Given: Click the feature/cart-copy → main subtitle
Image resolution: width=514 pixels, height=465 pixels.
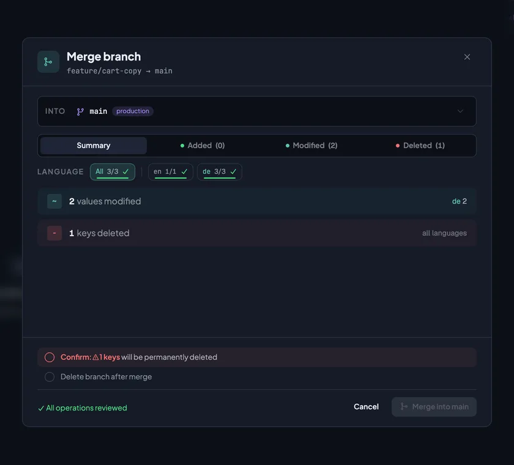Looking at the screenshot, I should pyautogui.click(x=120, y=71).
